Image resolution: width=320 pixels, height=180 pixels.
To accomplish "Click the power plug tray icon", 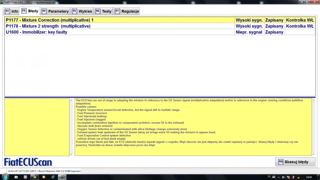I will 293,177.
